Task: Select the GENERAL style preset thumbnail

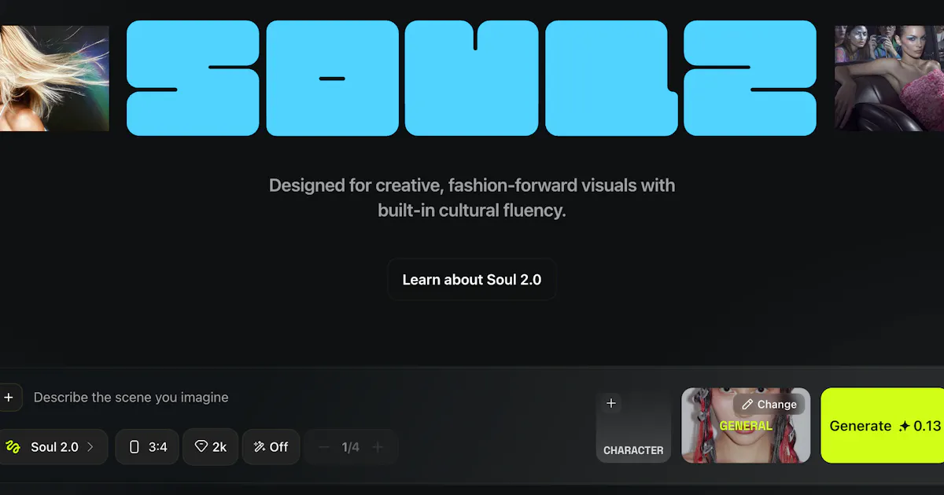Action: pos(746,425)
